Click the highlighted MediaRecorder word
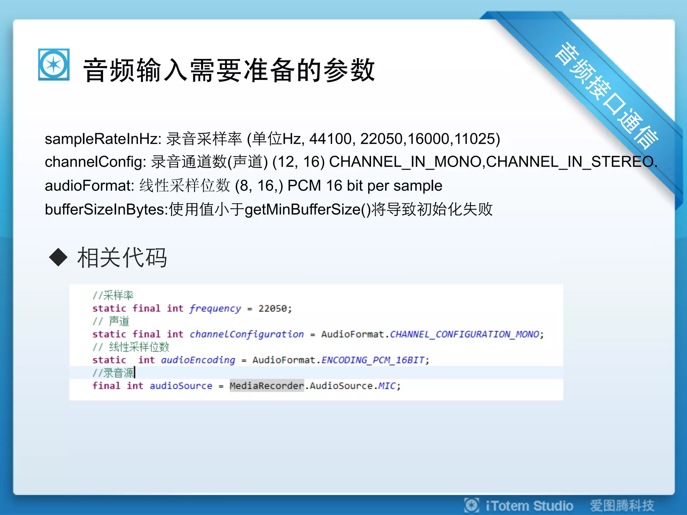687x515 pixels. [x=267, y=386]
